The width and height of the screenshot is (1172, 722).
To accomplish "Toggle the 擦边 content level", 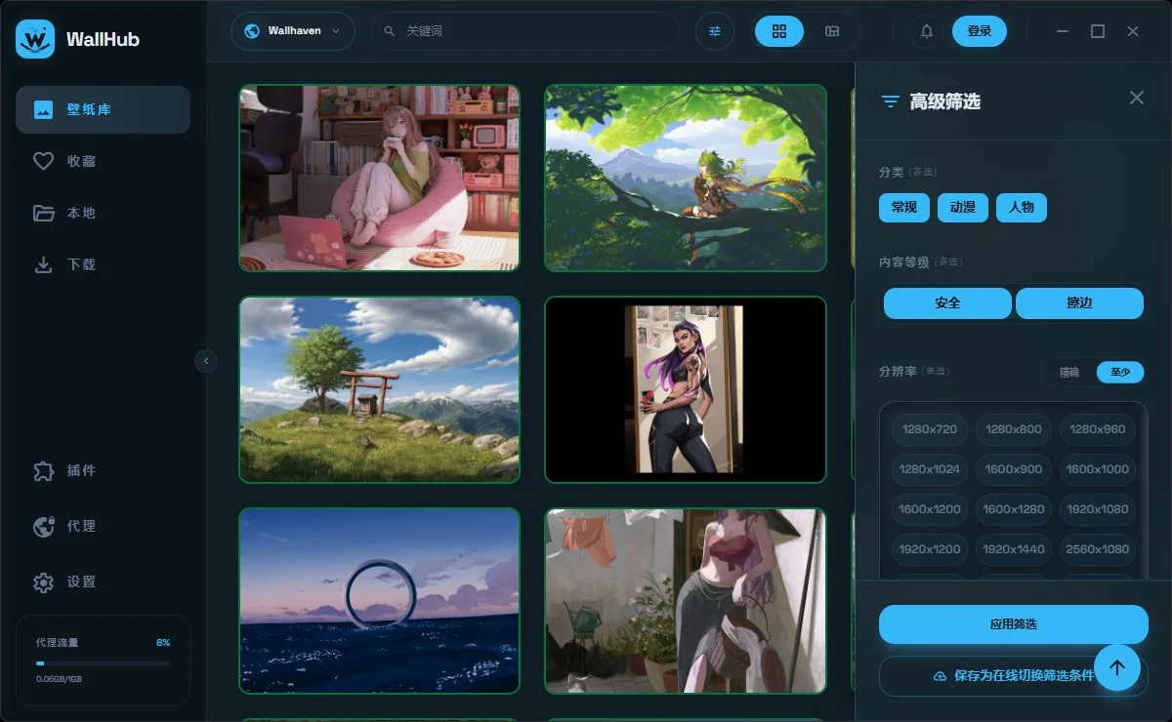I will click(x=1079, y=303).
